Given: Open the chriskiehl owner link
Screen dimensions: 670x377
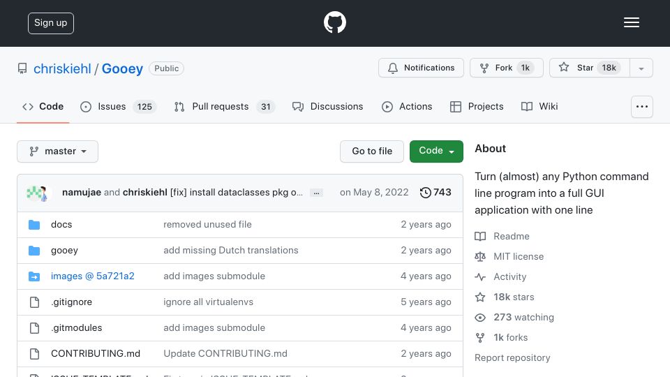Looking at the screenshot, I should tap(62, 68).
